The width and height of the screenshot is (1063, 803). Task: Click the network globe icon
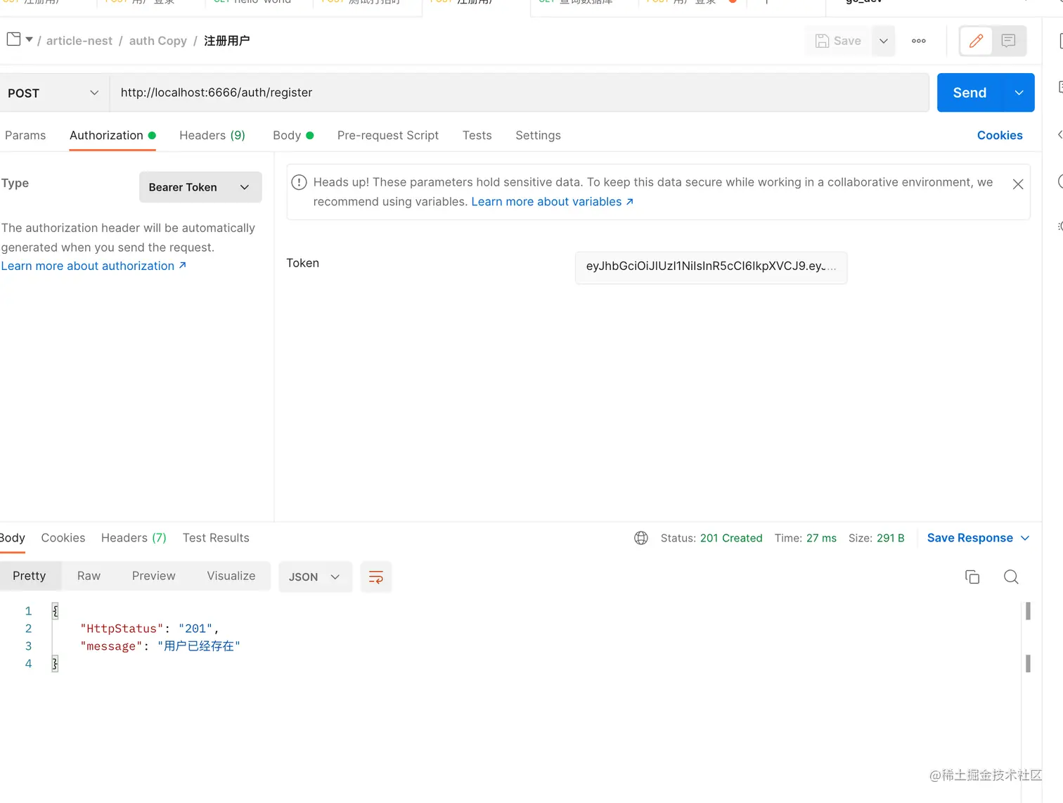coord(641,538)
